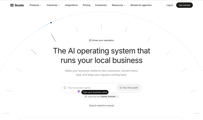Expand the Resources dropdown

pos(118,5)
